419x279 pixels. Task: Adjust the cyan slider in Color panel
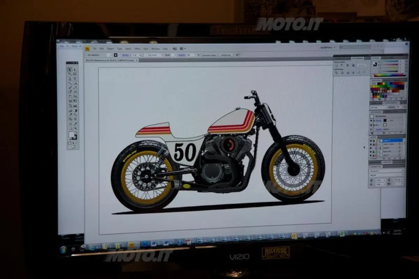pos(389,61)
